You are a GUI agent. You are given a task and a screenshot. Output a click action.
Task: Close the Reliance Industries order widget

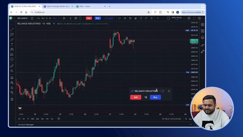[169, 91]
